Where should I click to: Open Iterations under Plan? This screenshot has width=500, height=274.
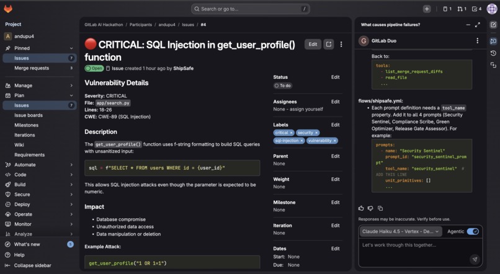point(40,135)
